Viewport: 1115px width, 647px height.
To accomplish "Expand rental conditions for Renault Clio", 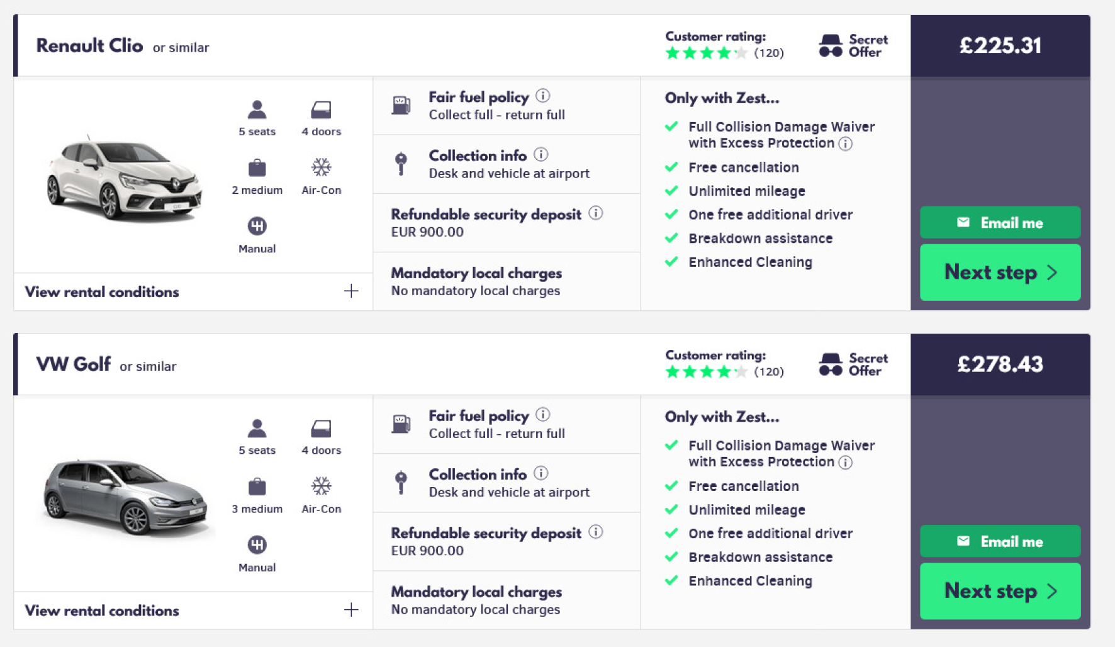I will coord(102,291).
